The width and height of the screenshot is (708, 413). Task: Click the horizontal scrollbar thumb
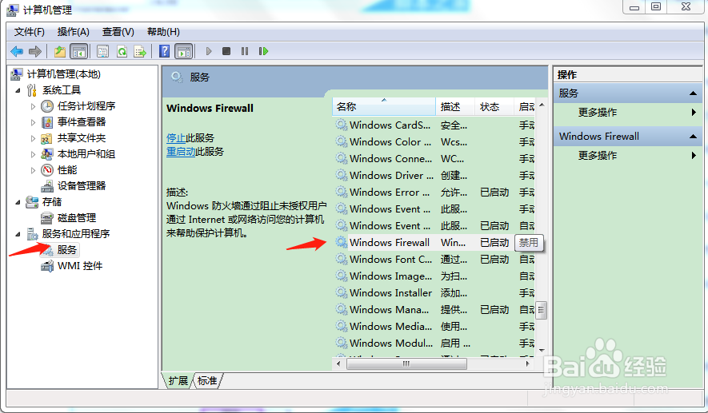click(x=406, y=363)
